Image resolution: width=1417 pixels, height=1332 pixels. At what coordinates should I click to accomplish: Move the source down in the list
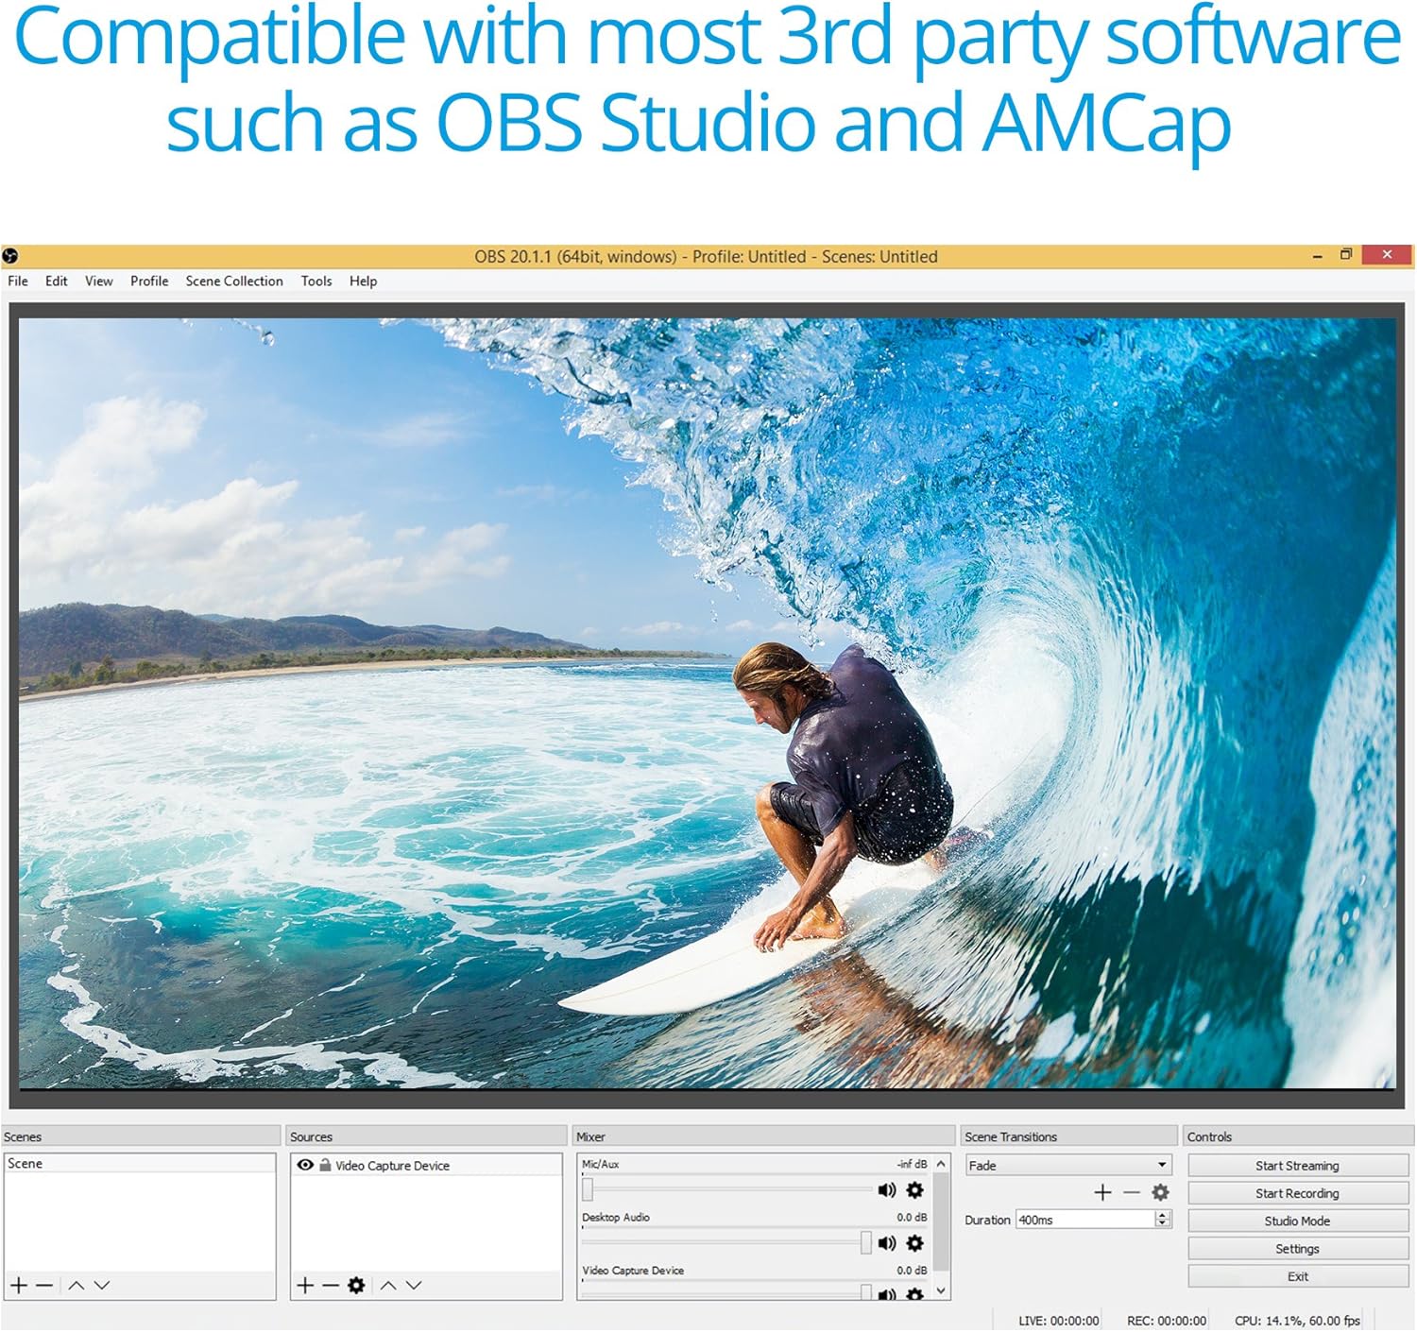coord(414,1286)
